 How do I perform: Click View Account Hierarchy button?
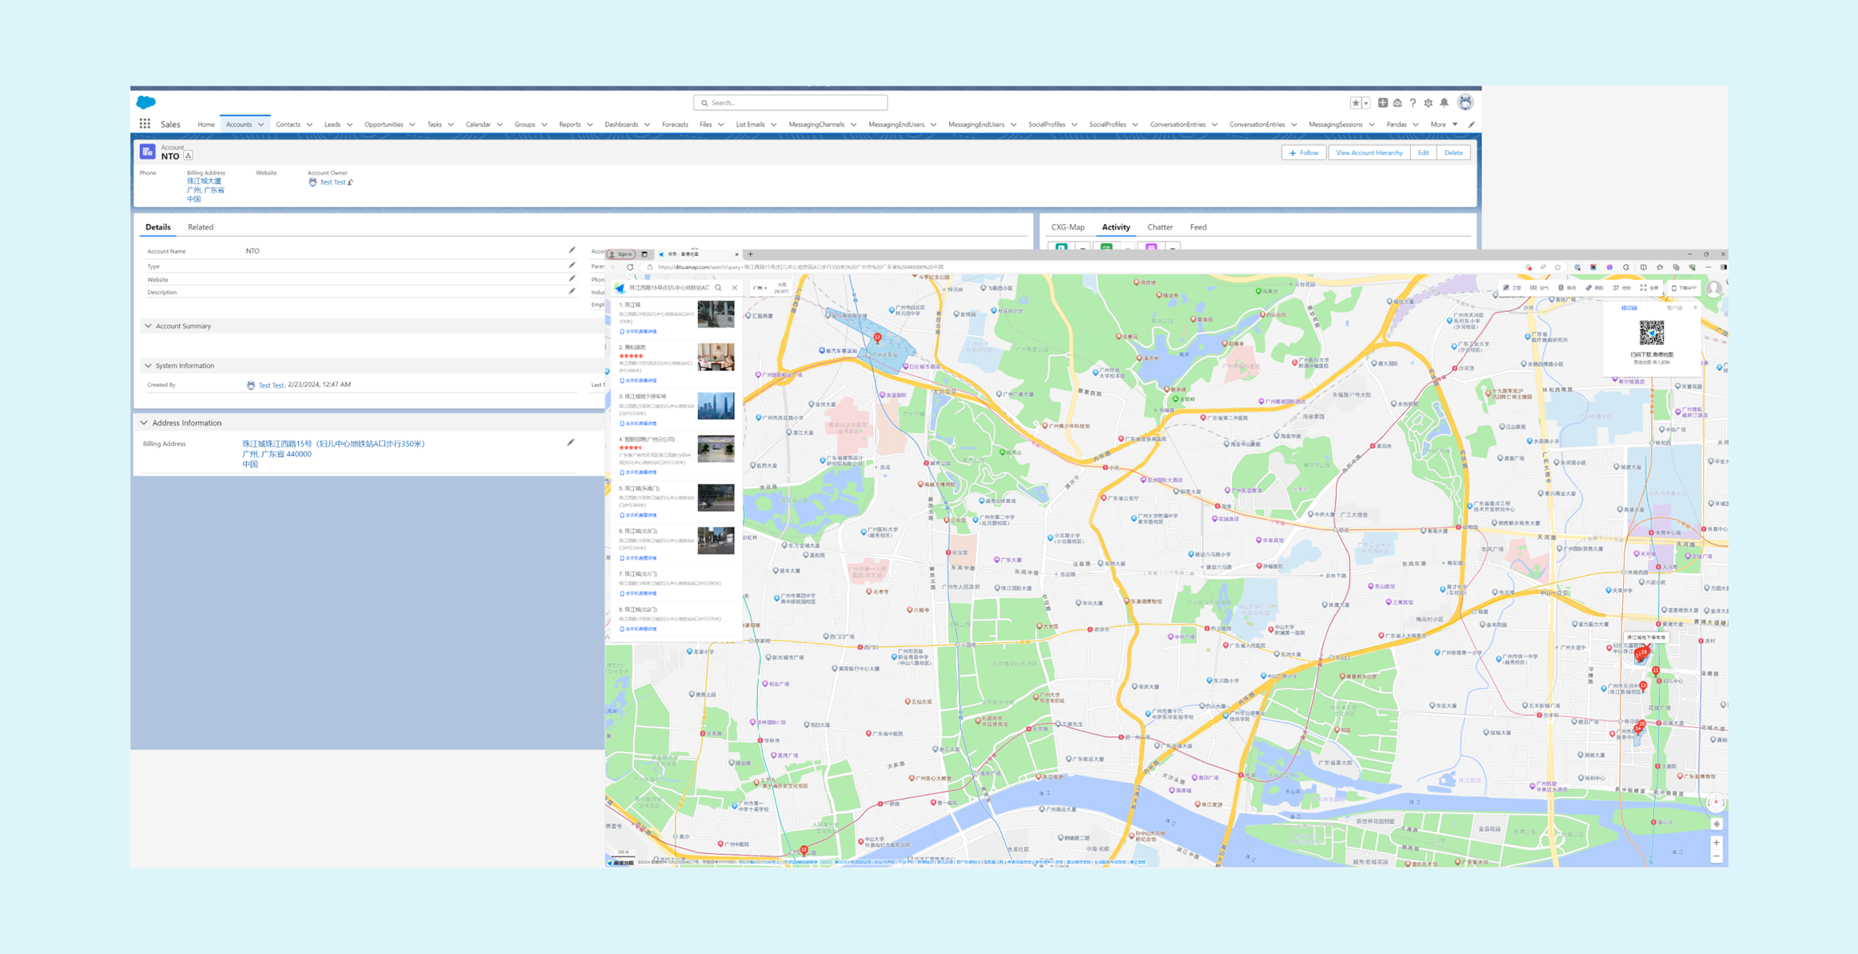1369,153
